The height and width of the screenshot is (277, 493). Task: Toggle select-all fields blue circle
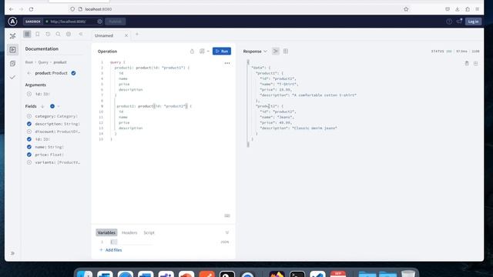pyautogui.click(x=52, y=106)
